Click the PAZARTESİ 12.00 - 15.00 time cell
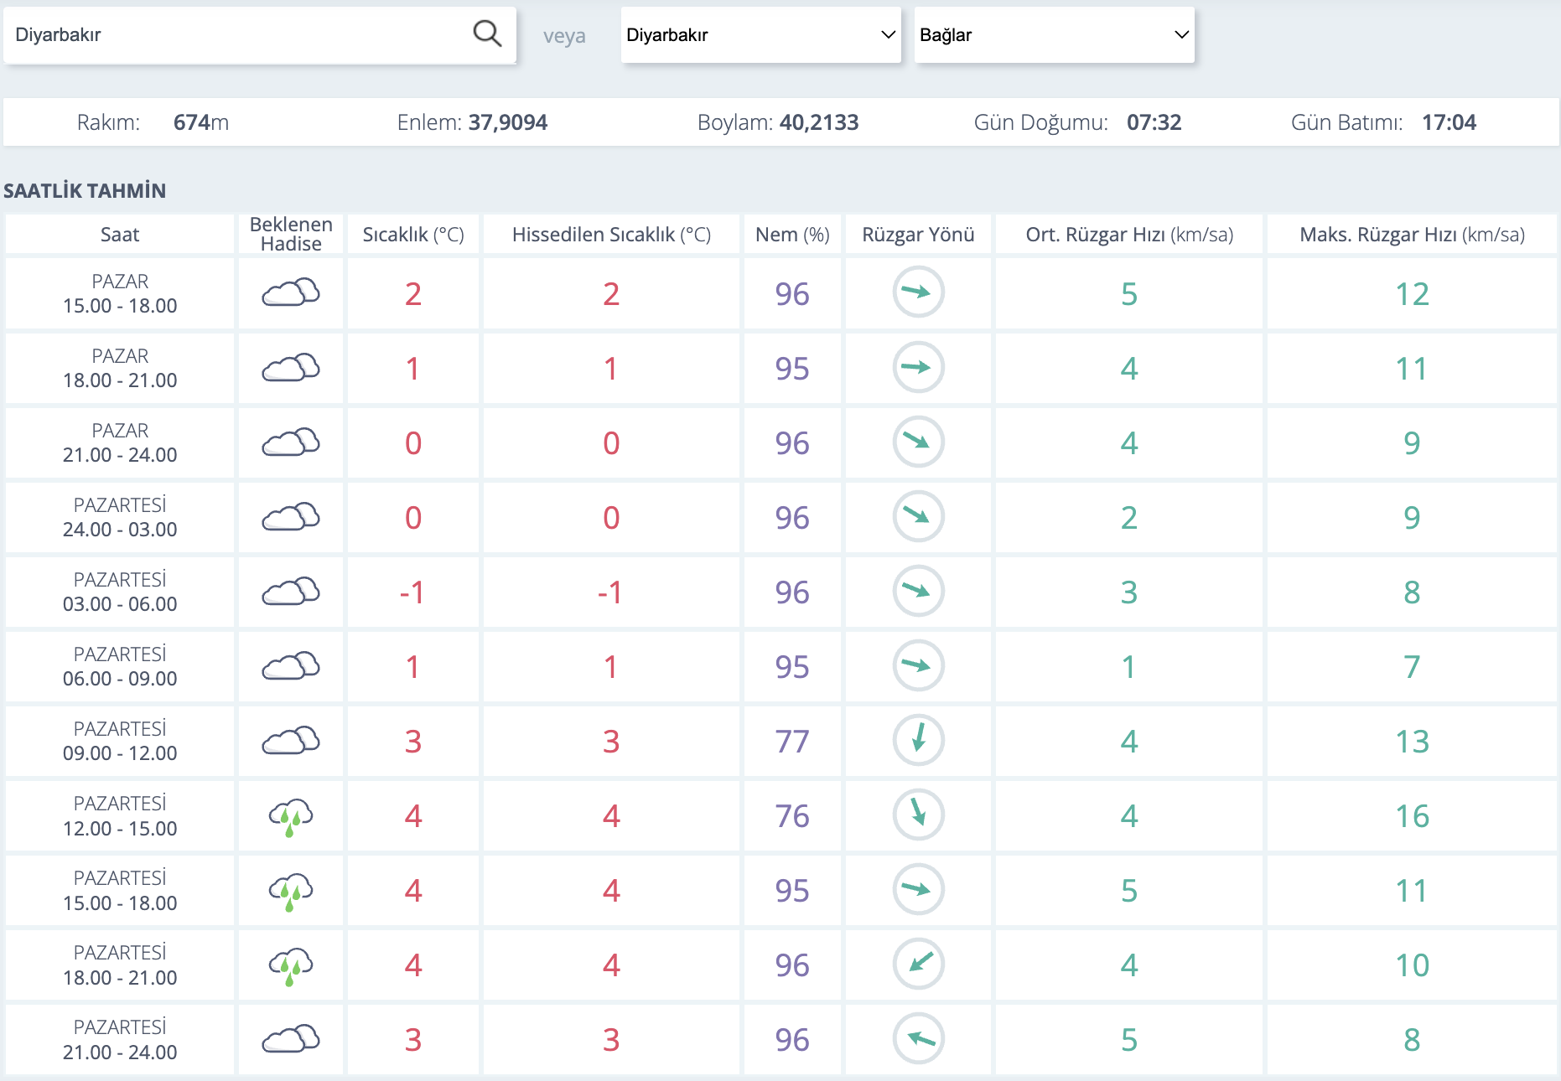Image resolution: width=1561 pixels, height=1081 pixels. pyautogui.click(x=120, y=815)
